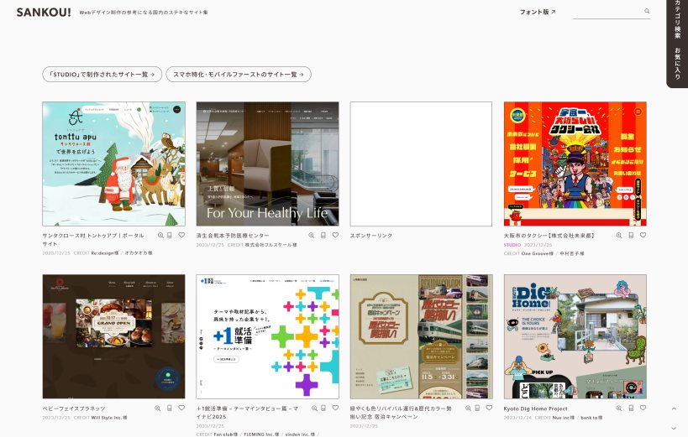Screen dimensions: 688x437
Task: Open mobile view for 済生会熊本予防医療センター
Action: 323,236
